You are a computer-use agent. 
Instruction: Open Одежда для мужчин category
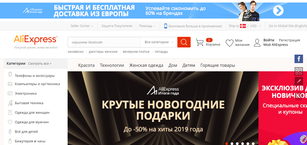pyautogui.click(x=32, y=122)
